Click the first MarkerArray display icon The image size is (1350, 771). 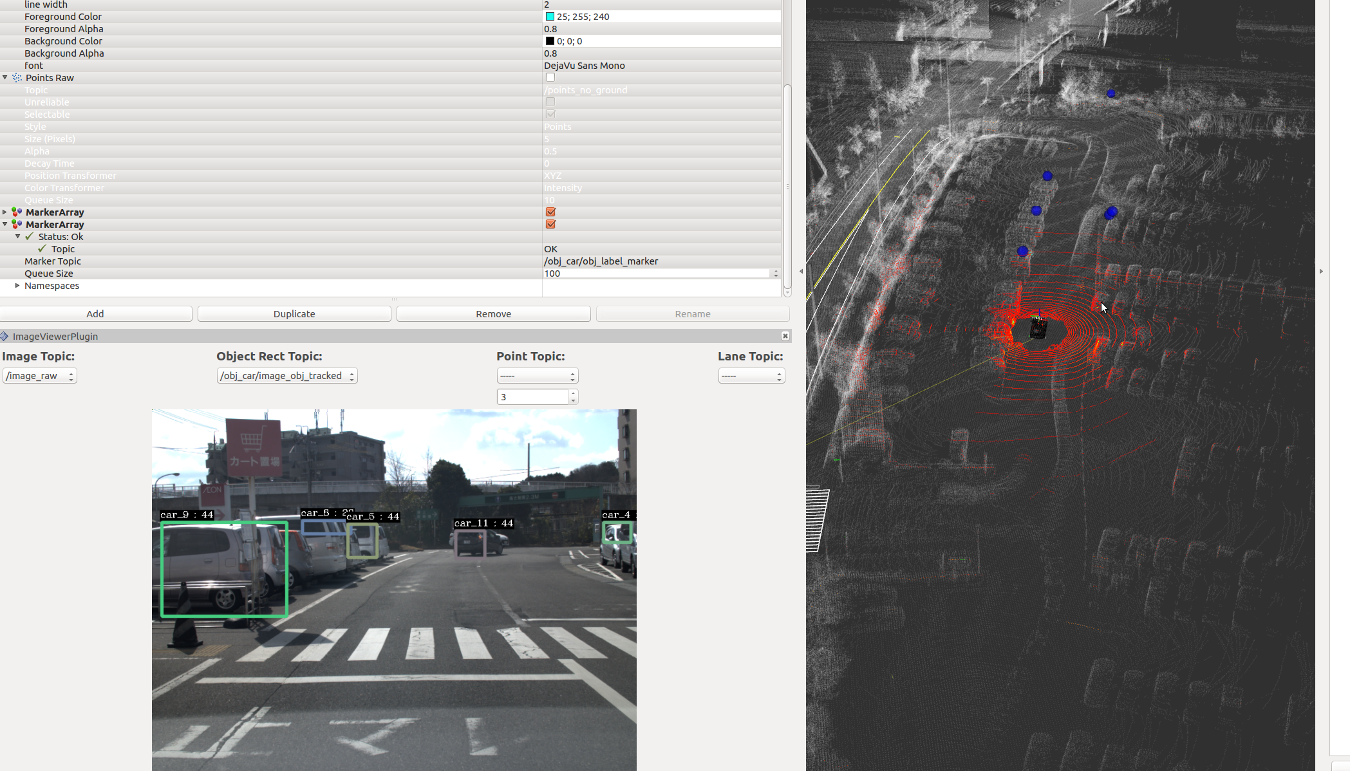click(17, 212)
